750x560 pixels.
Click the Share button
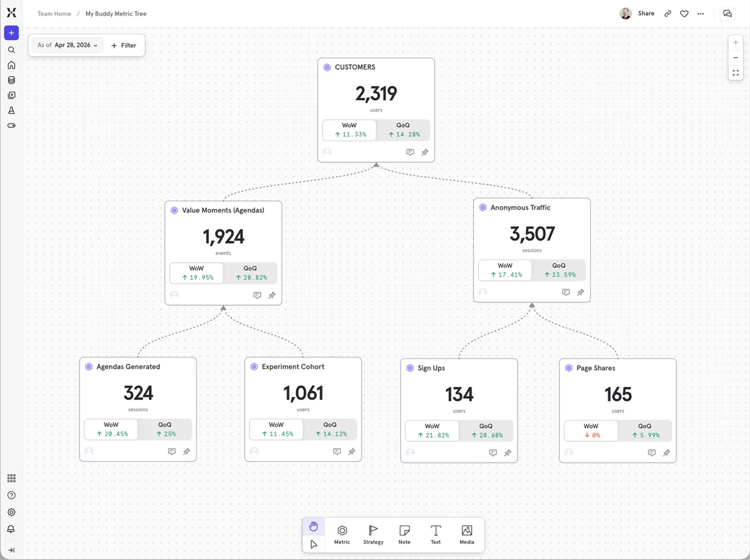pos(646,13)
